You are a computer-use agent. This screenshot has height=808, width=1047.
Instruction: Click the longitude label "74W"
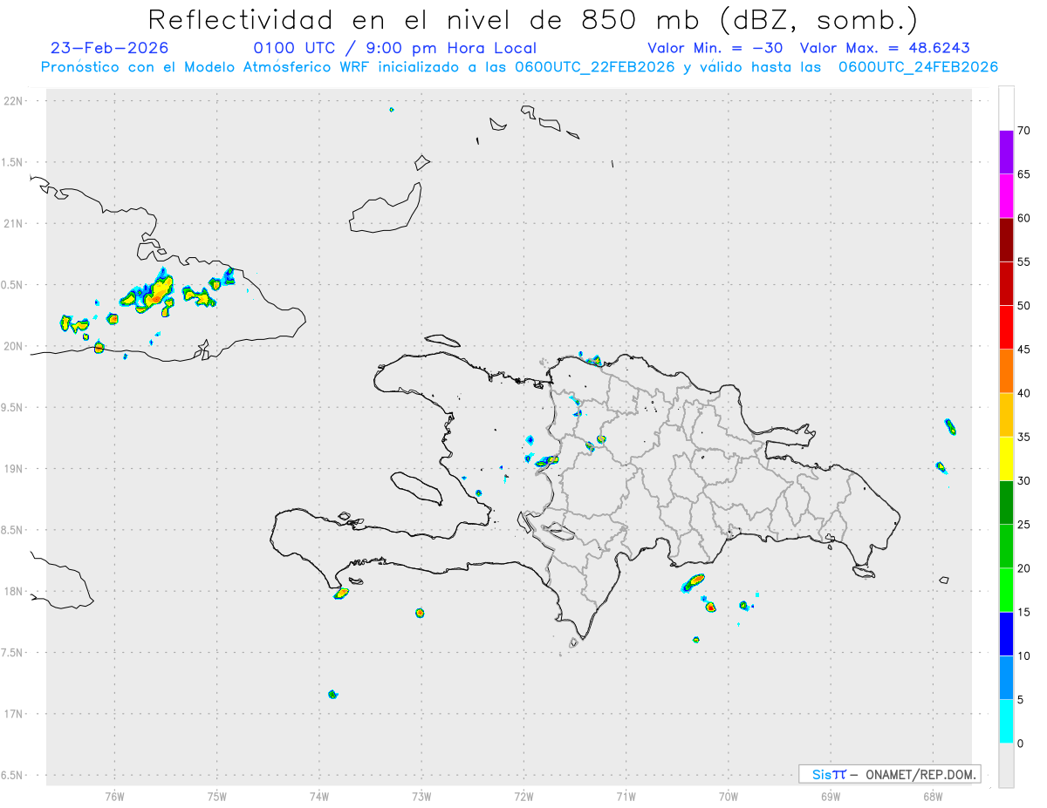[319, 796]
